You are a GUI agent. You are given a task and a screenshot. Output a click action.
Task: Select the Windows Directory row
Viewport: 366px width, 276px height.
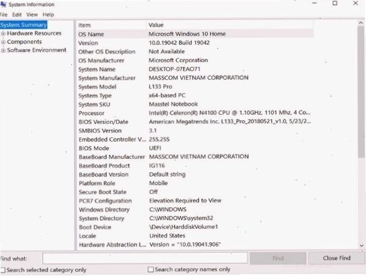[195, 210]
